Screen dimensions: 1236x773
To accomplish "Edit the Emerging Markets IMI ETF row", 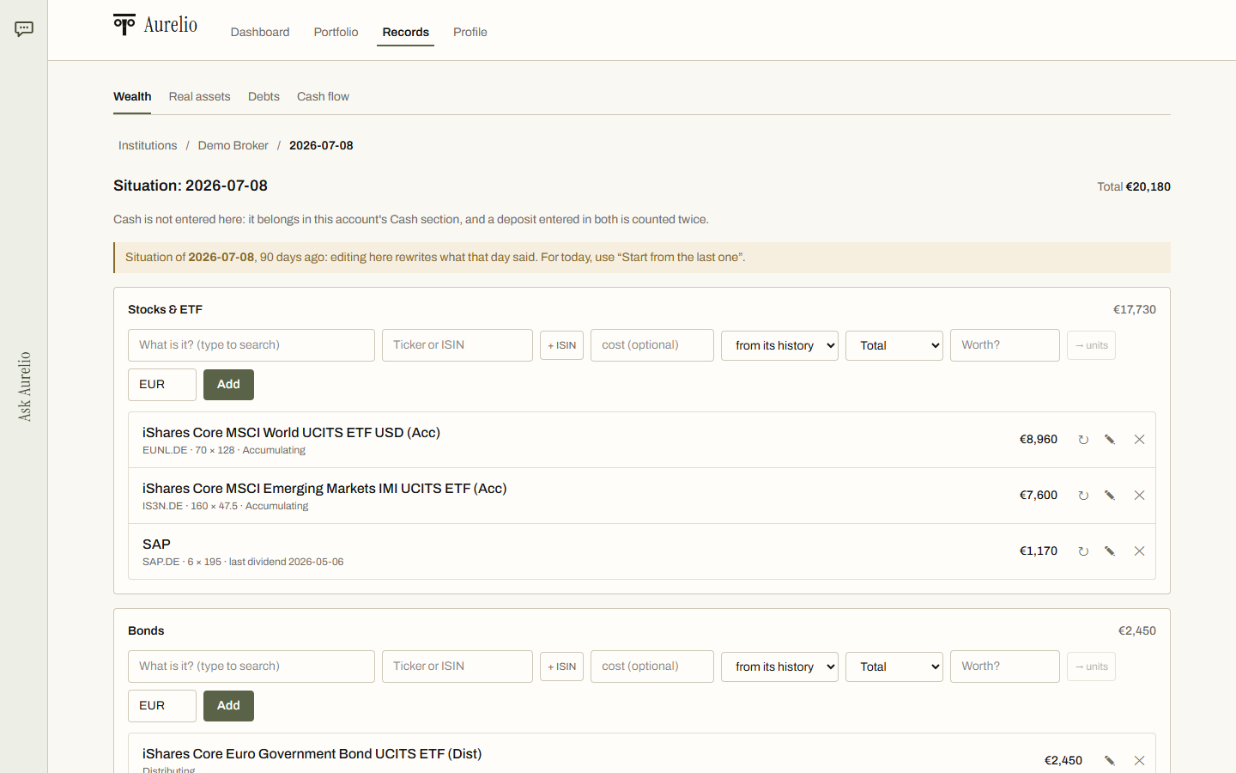I will tap(1110, 496).
